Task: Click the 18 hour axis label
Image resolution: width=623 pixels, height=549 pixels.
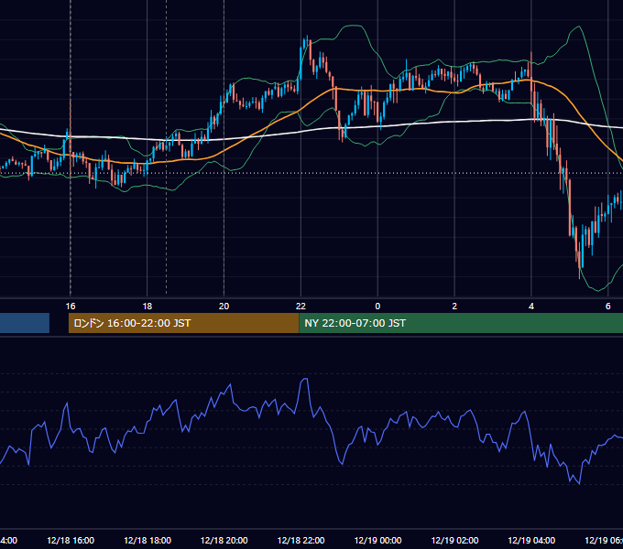Action: (147, 307)
